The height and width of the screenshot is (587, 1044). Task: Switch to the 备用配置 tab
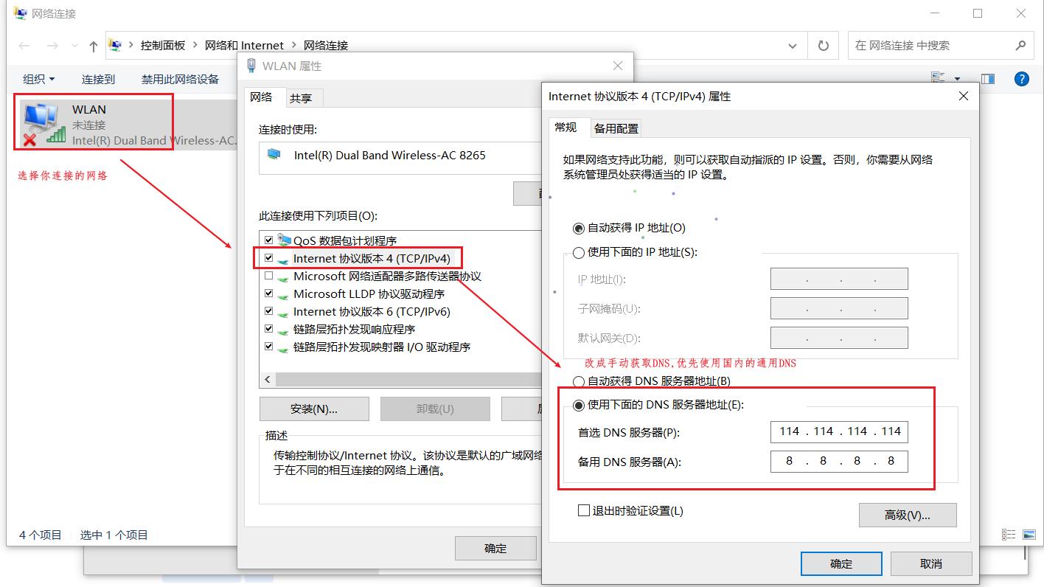[616, 128]
